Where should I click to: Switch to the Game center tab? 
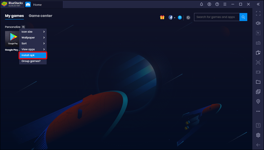click(x=40, y=16)
